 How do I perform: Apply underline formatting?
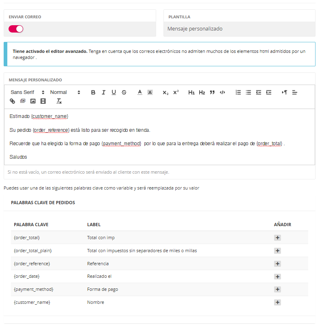pyautogui.click(x=114, y=92)
